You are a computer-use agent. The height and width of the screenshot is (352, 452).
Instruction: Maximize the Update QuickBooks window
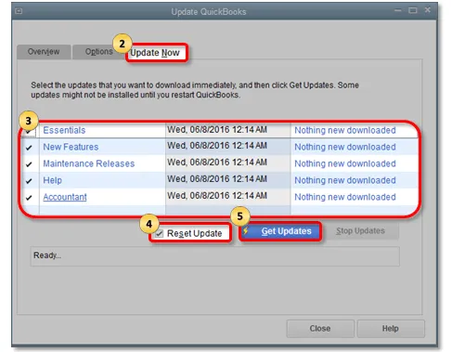point(413,10)
